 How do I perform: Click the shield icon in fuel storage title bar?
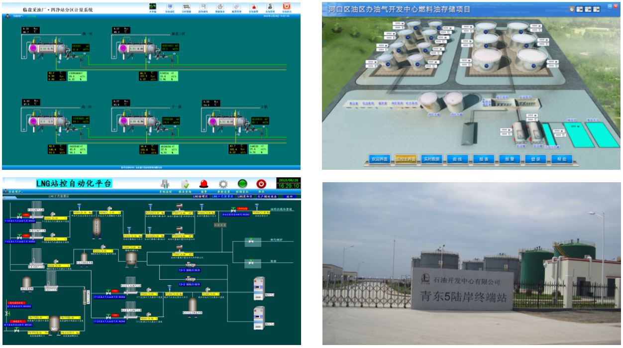572,8
